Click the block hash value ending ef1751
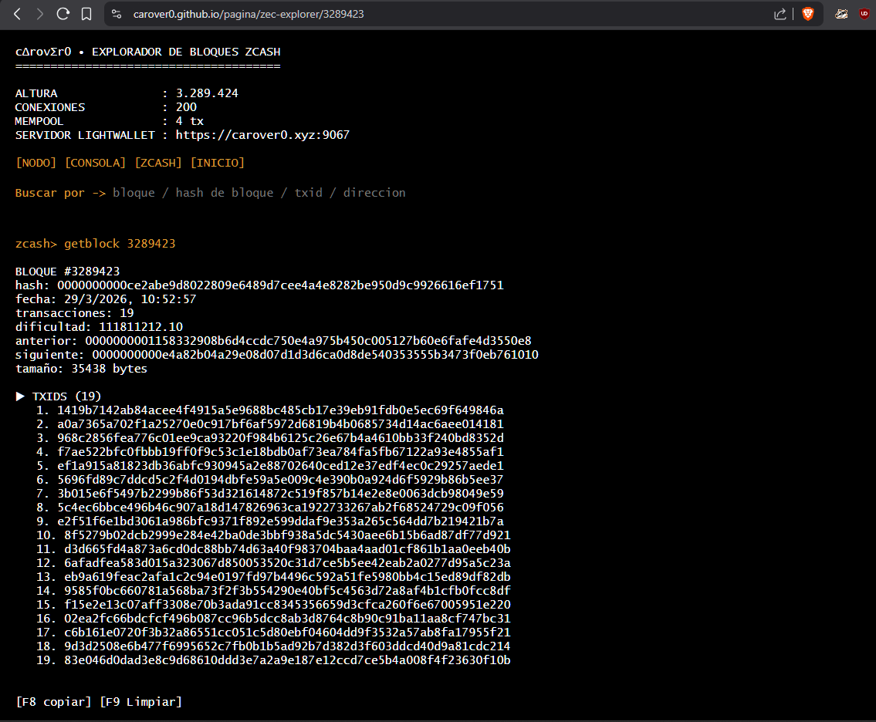The width and height of the screenshot is (876, 722). point(280,285)
